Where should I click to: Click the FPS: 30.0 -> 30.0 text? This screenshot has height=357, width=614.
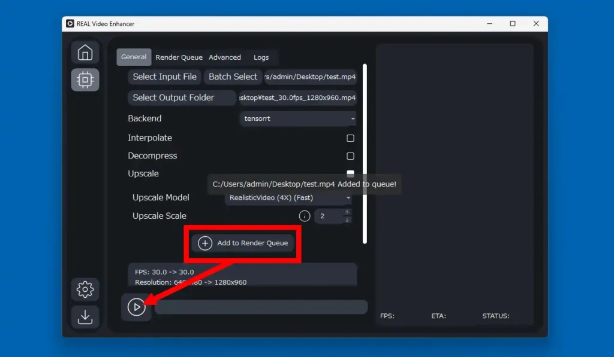[164, 272]
